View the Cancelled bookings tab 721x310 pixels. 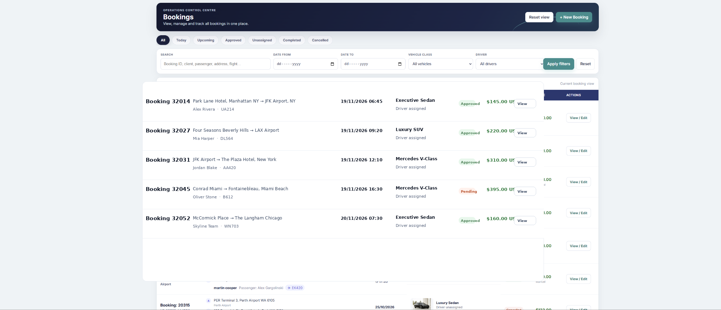(x=320, y=40)
